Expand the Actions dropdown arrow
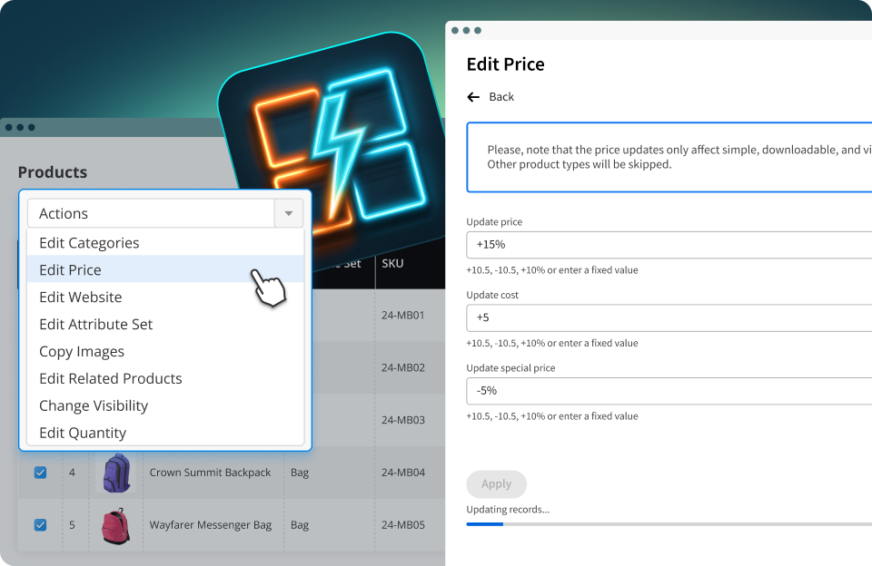 coord(289,213)
